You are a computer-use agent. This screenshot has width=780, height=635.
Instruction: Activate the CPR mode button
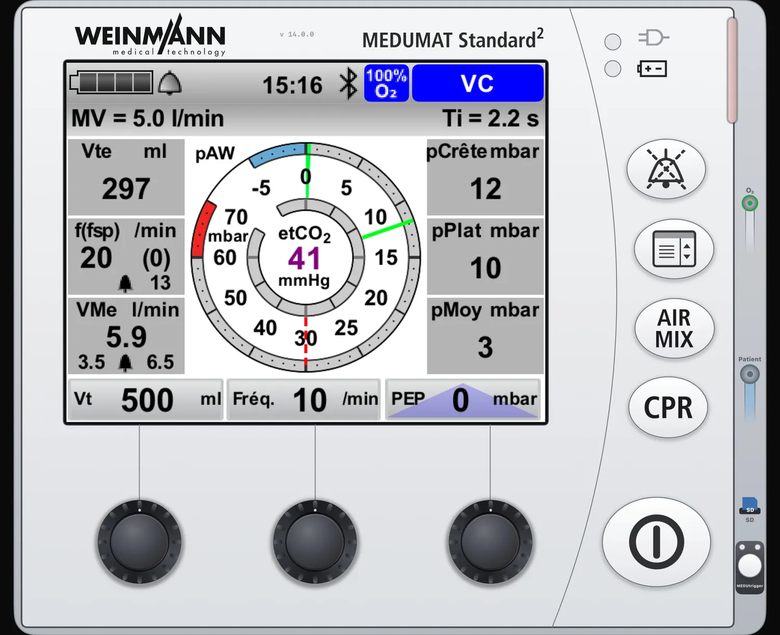[x=668, y=407]
